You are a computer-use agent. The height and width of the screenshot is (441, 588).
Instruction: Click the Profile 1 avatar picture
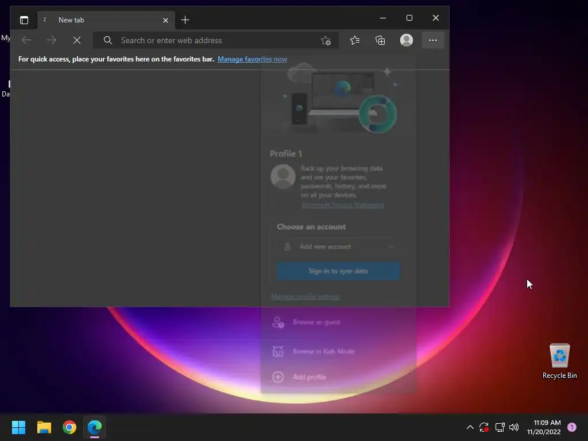coord(283,176)
